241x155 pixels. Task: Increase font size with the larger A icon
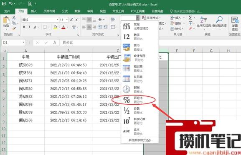(x=71, y=20)
